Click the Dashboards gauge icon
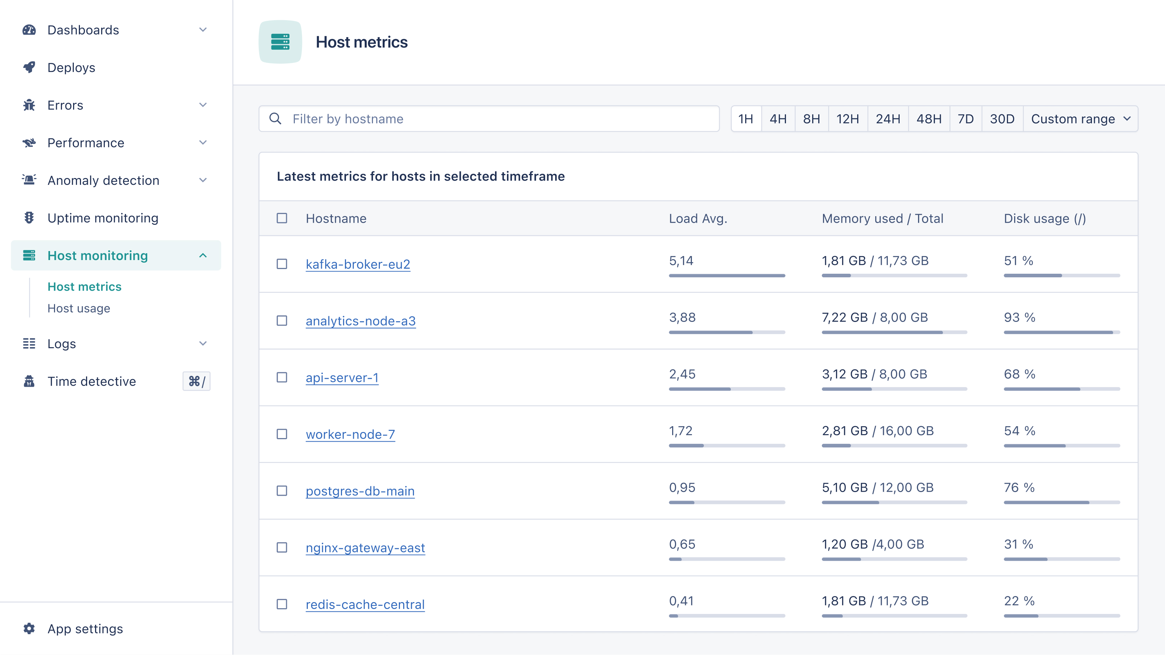This screenshot has width=1165, height=655. click(x=29, y=30)
